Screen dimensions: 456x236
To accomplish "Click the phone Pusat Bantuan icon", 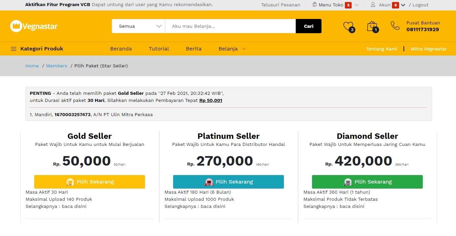I will point(395,25).
